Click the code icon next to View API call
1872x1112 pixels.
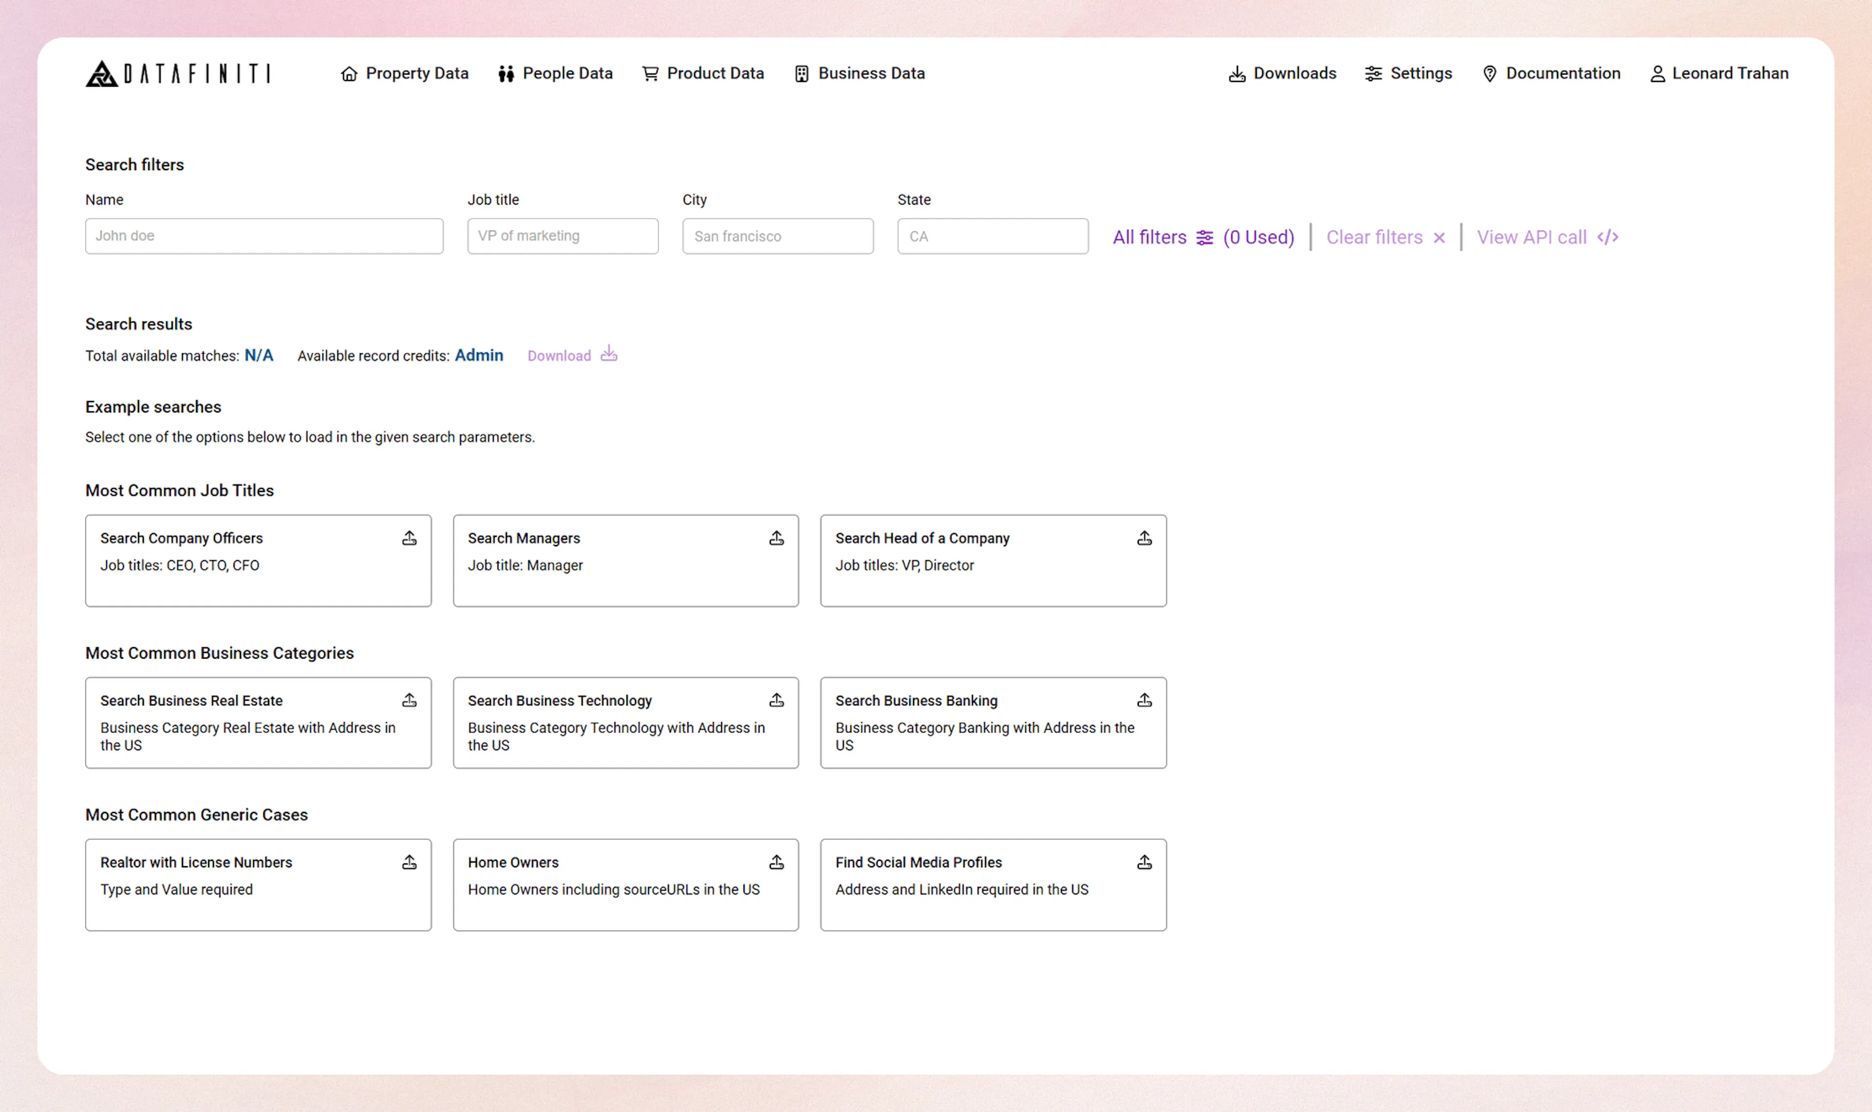click(1608, 237)
